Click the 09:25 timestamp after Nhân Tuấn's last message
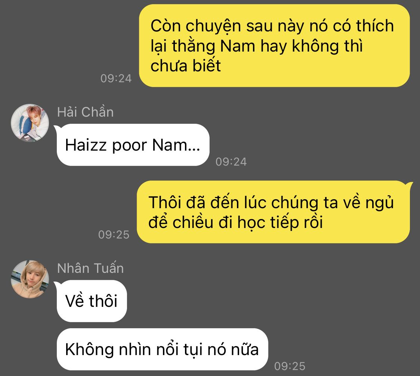The height and width of the screenshot is (376, 420). (290, 366)
